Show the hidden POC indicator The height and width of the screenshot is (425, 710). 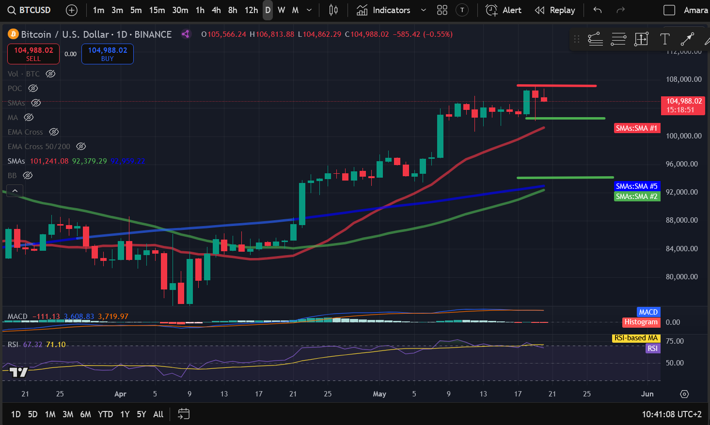(33, 89)
